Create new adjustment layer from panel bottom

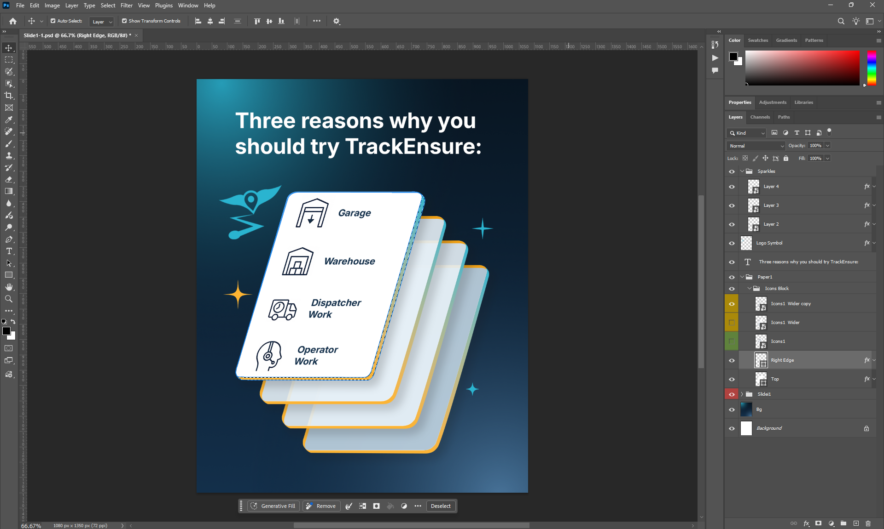point(831,523)
